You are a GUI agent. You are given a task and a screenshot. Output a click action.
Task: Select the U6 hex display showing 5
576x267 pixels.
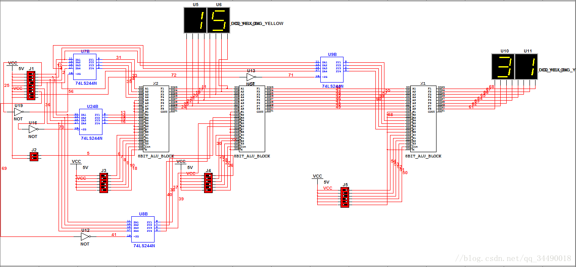click(x=219, y=21)
